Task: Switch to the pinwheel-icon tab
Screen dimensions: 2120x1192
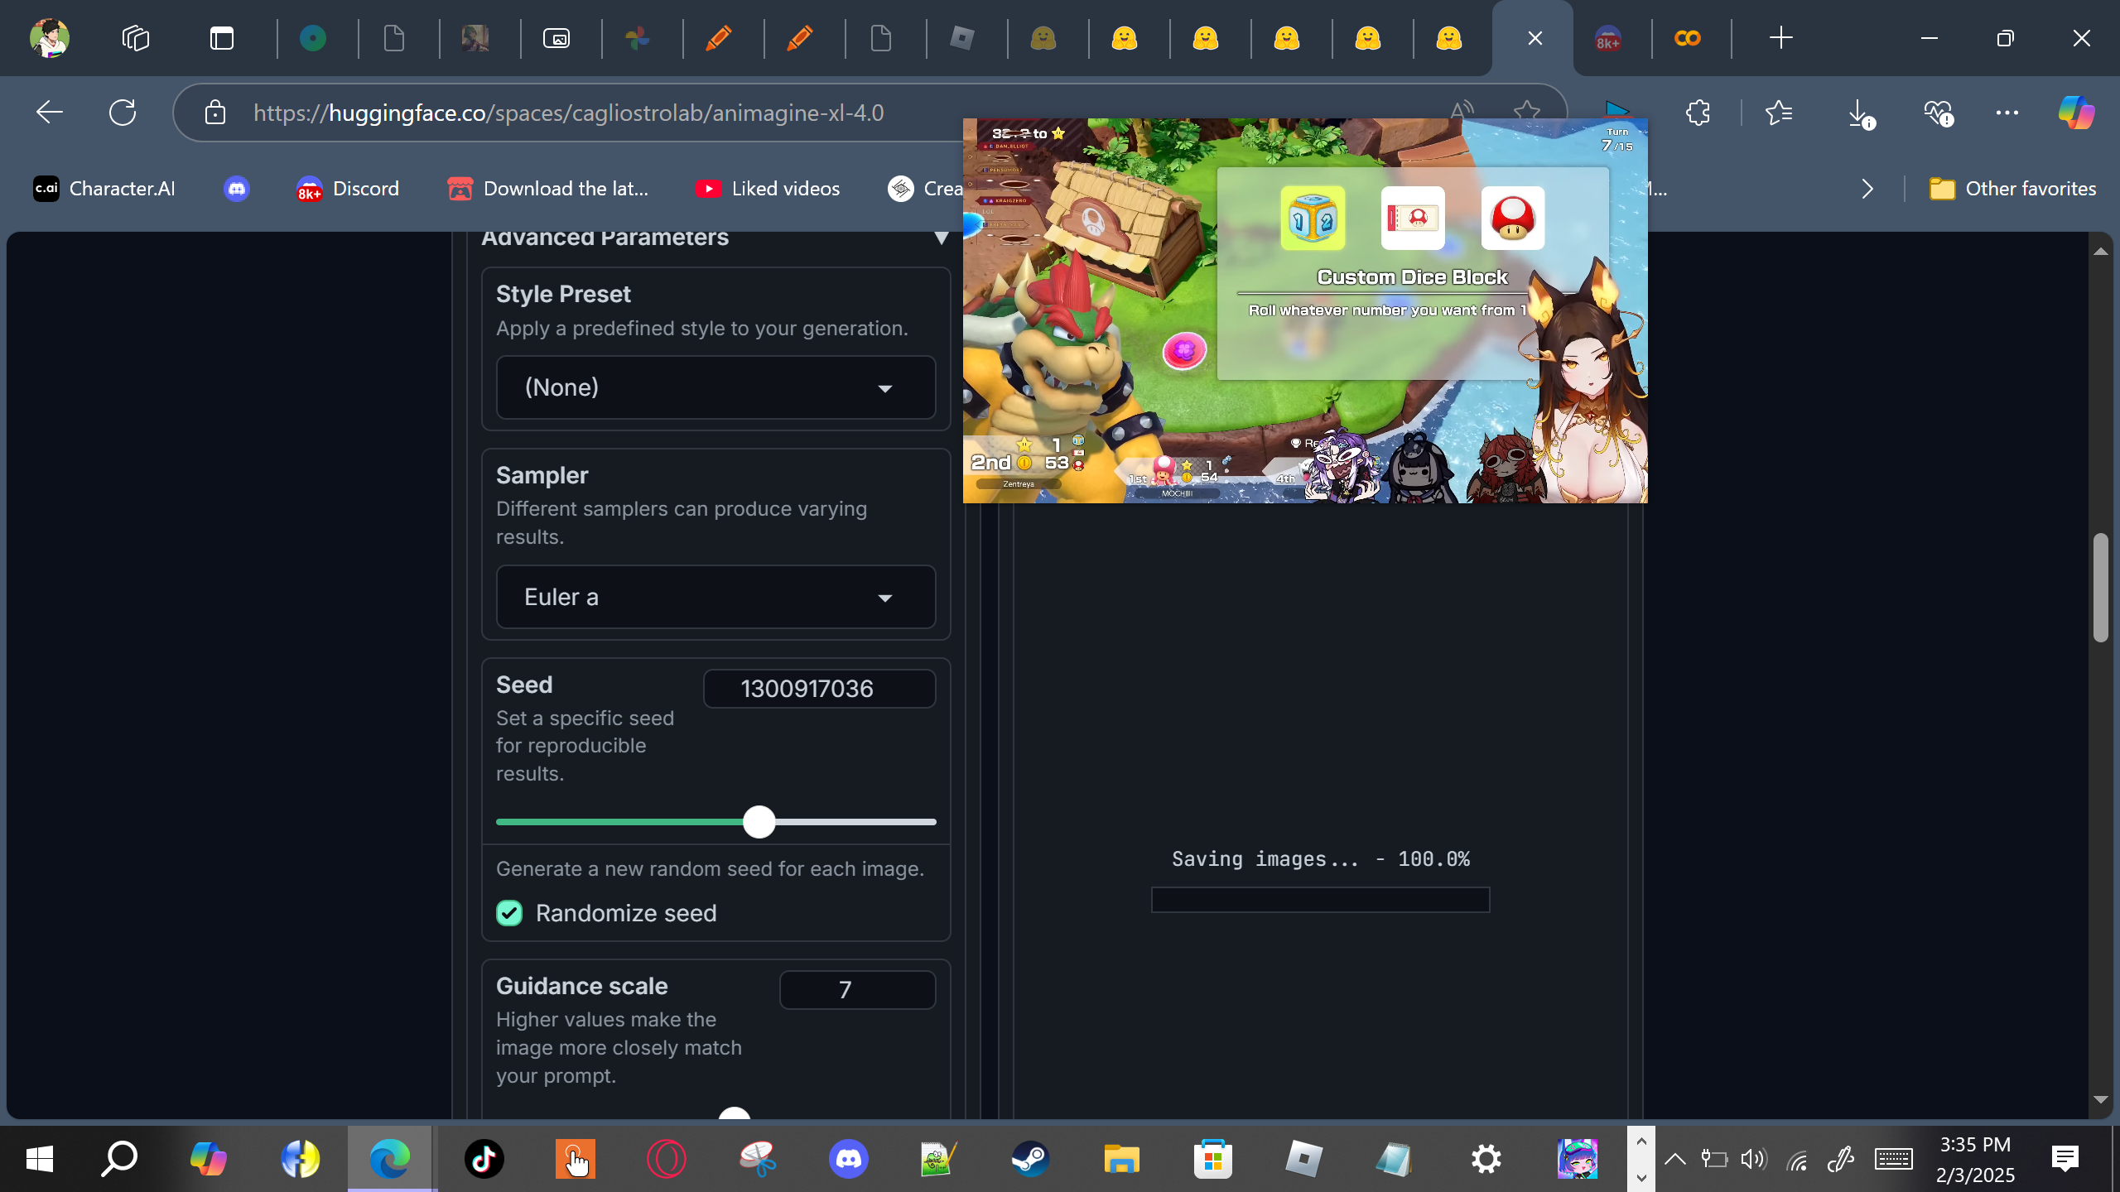Action: pos(638,38)
